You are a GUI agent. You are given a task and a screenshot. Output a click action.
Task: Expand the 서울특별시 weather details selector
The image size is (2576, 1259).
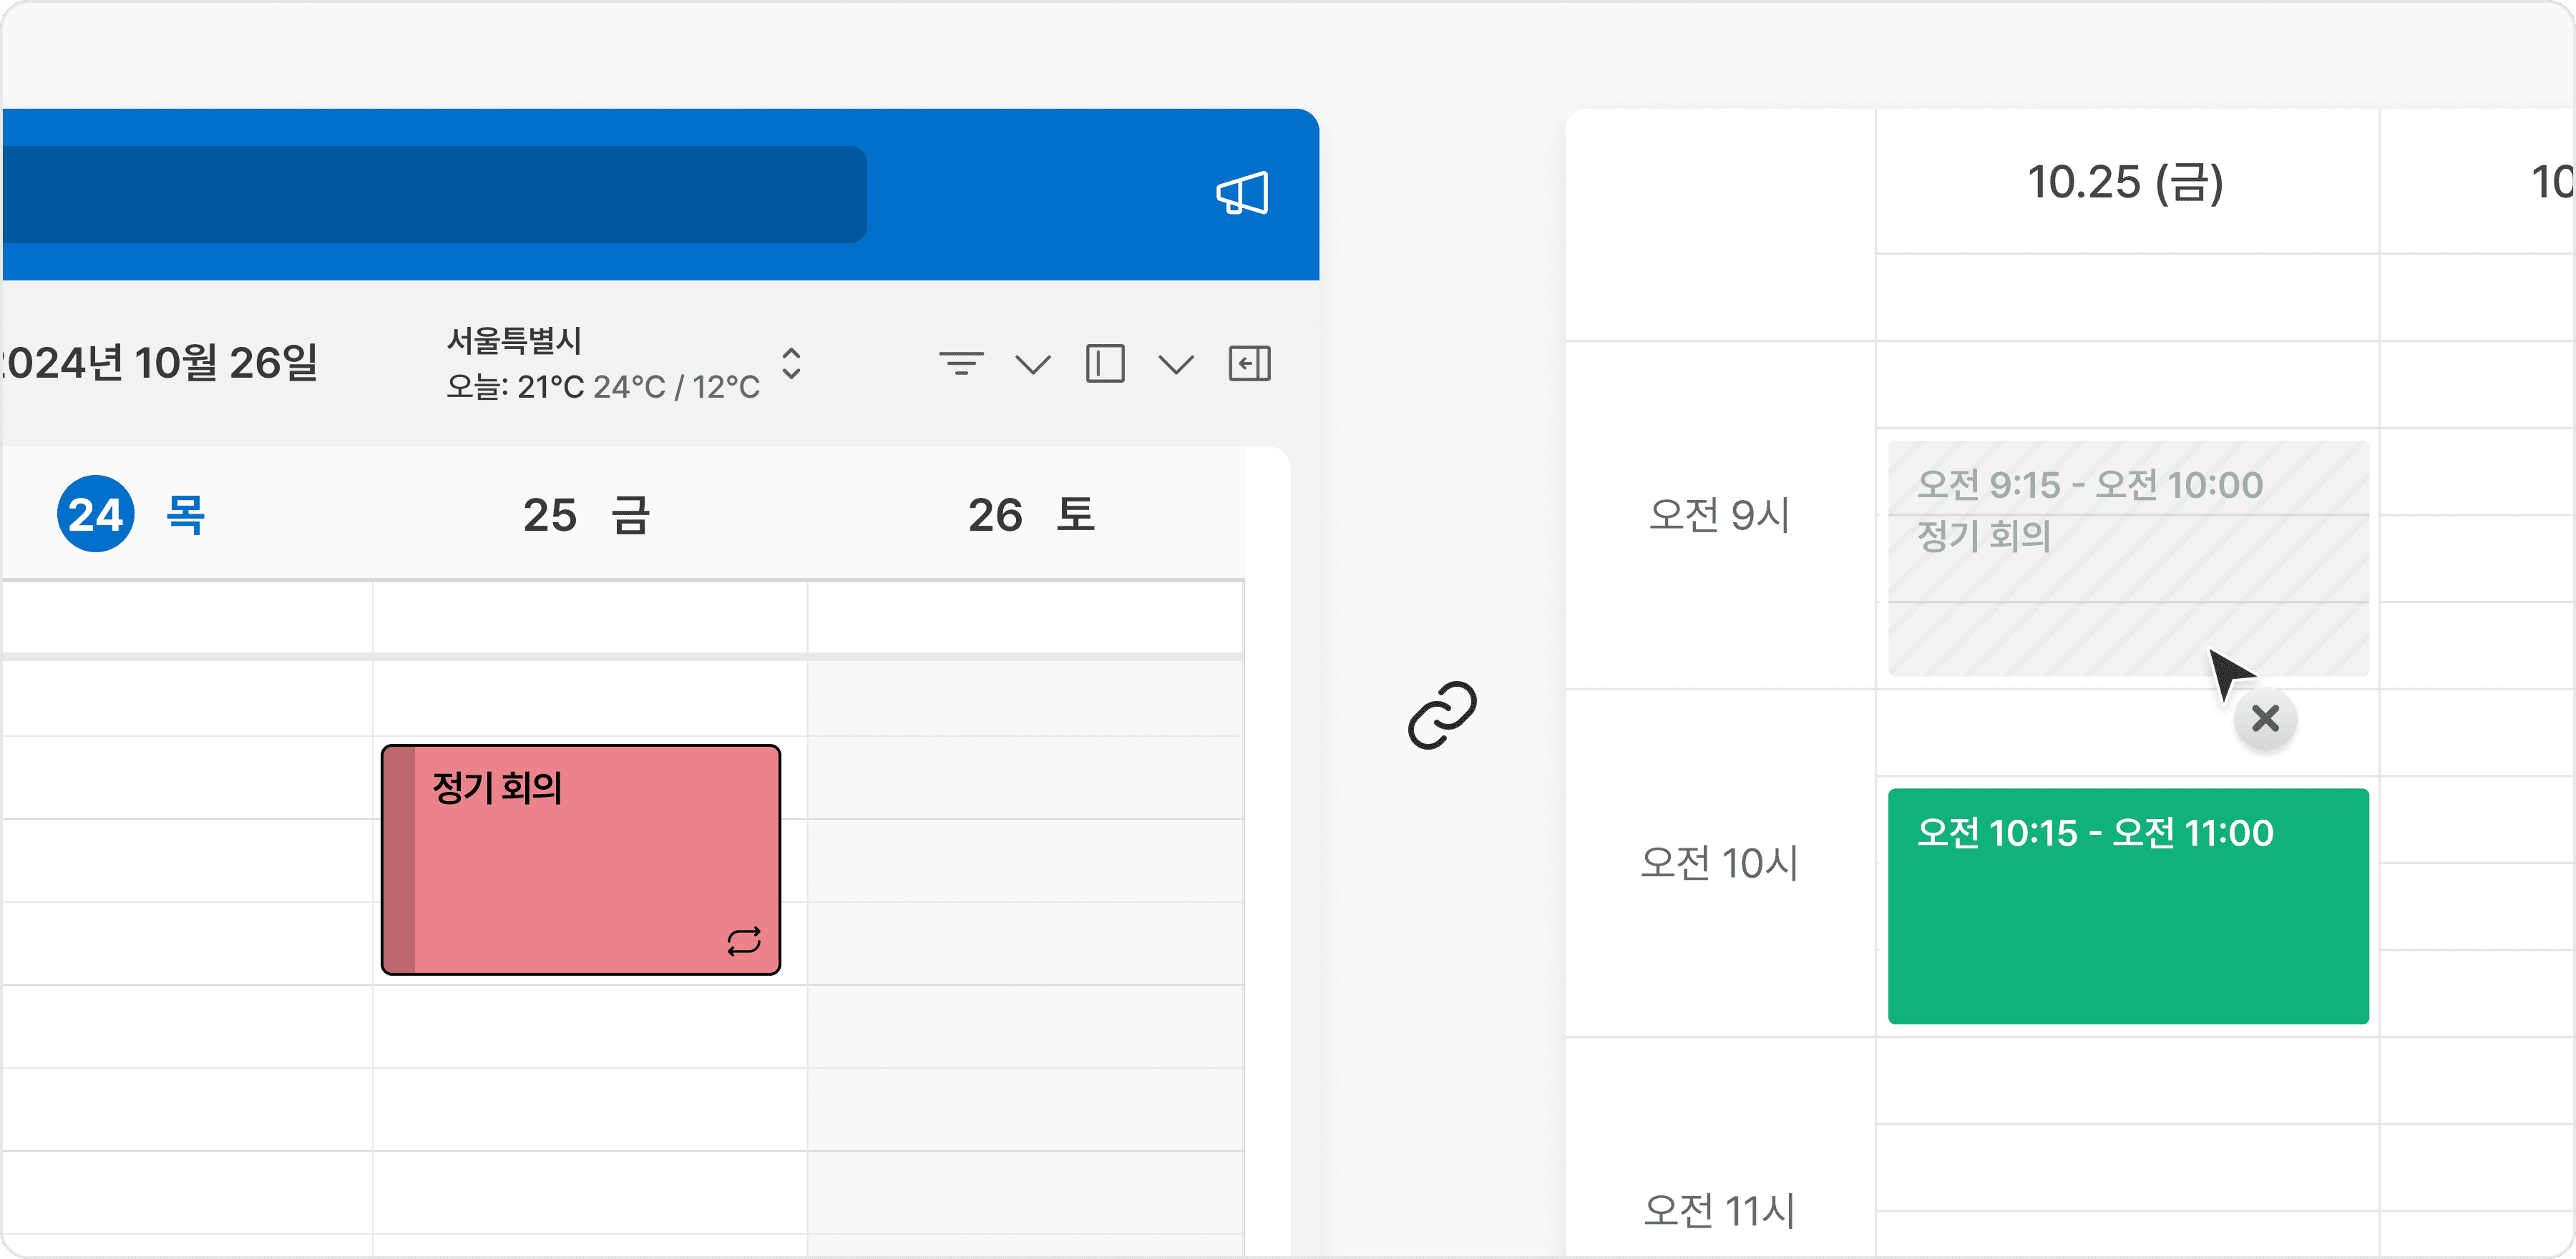pyautogui.click(x=791, y=364)
